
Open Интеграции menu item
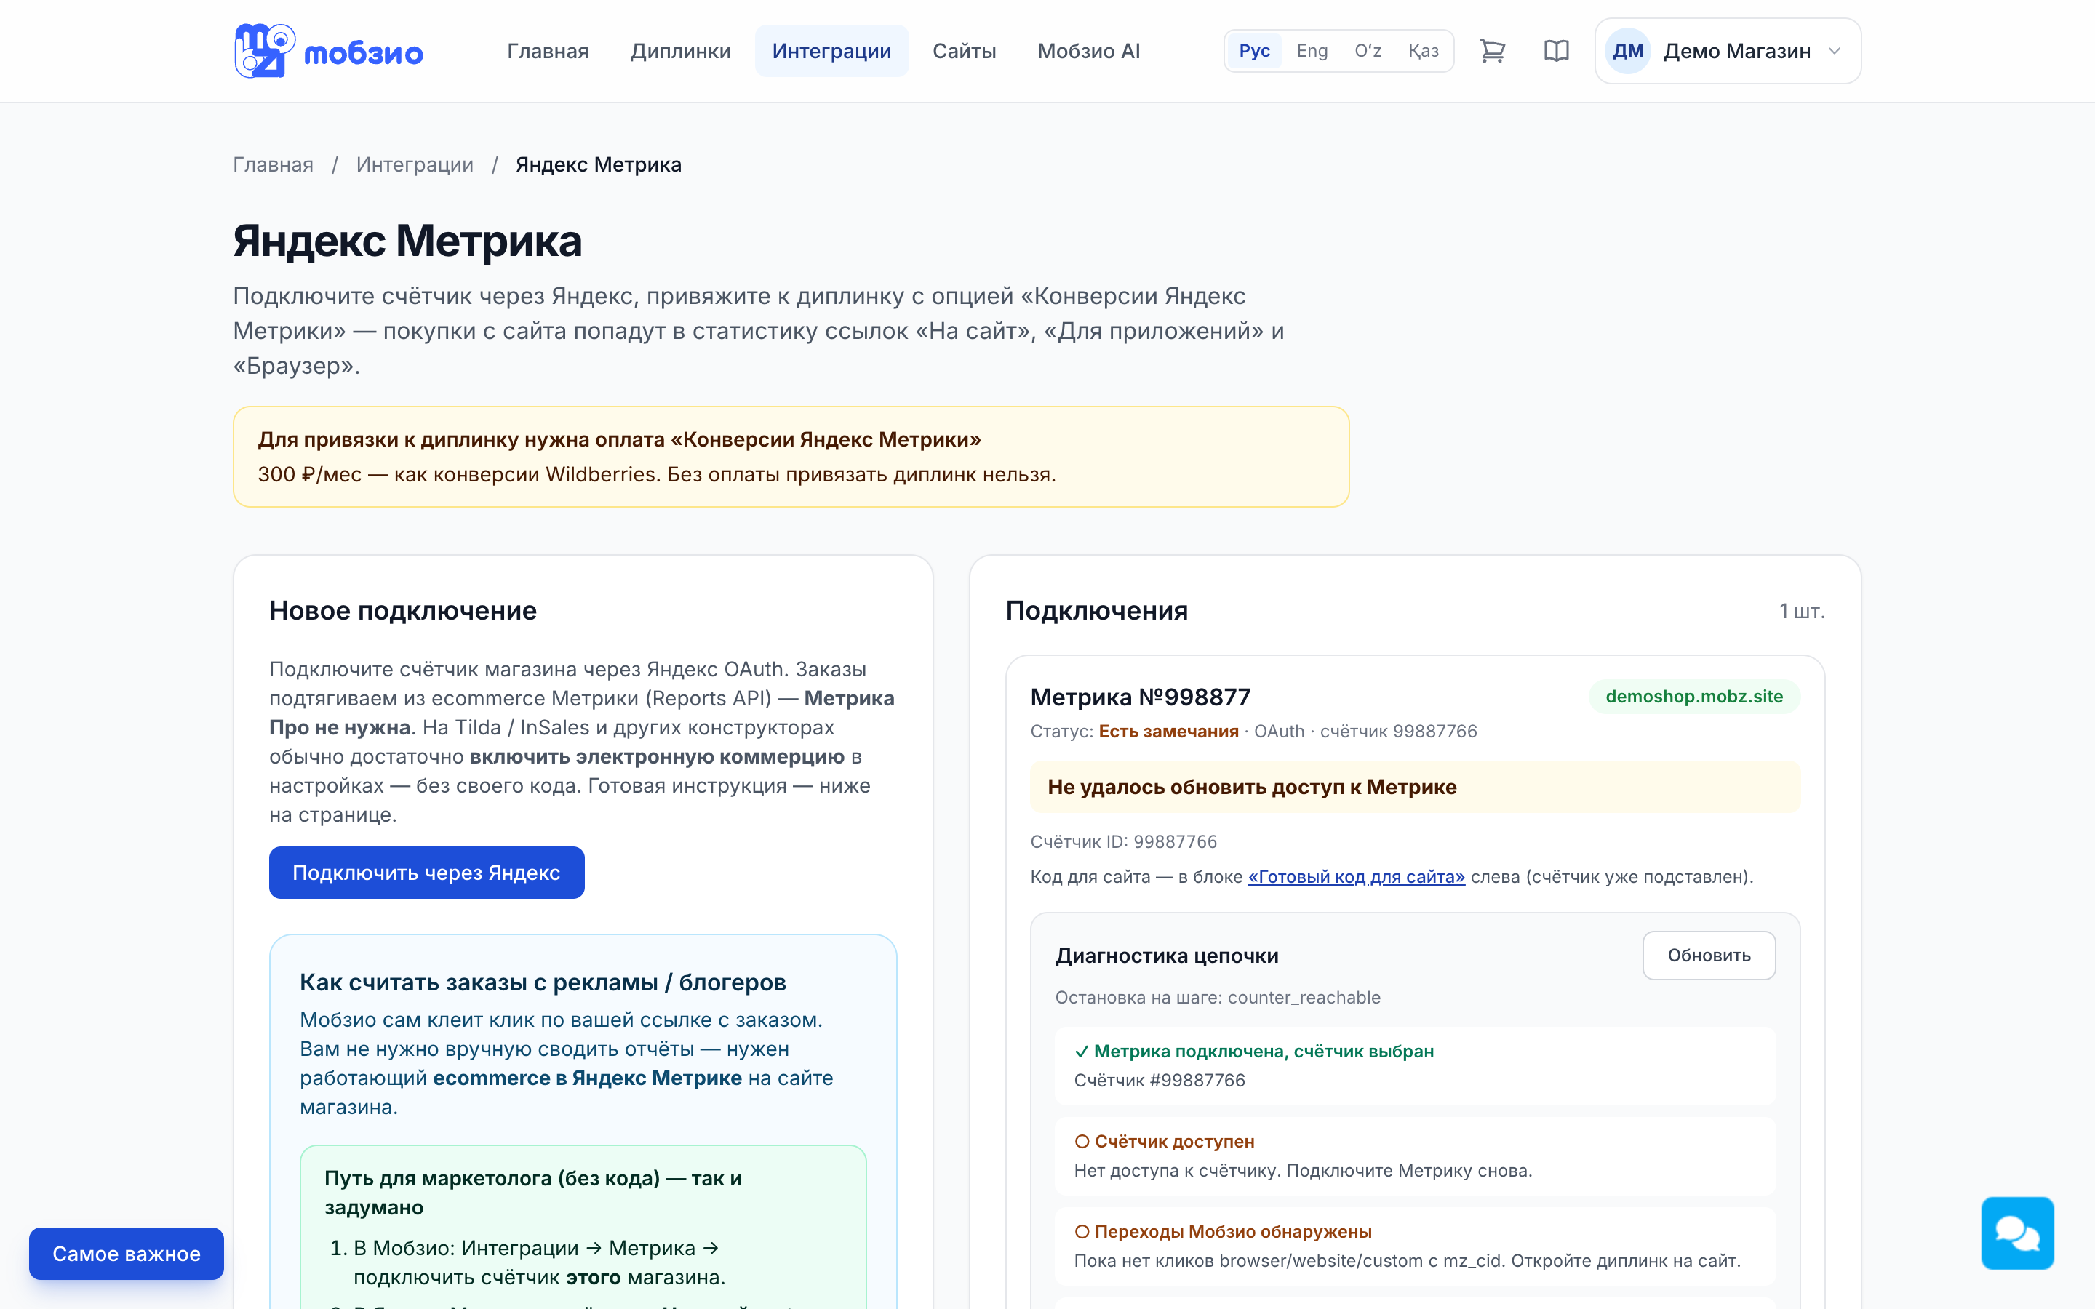[x=832, y=51]
